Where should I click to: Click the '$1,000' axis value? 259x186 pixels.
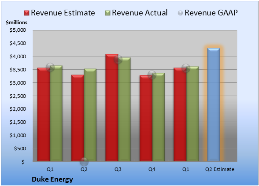click(x=18, y=135)
